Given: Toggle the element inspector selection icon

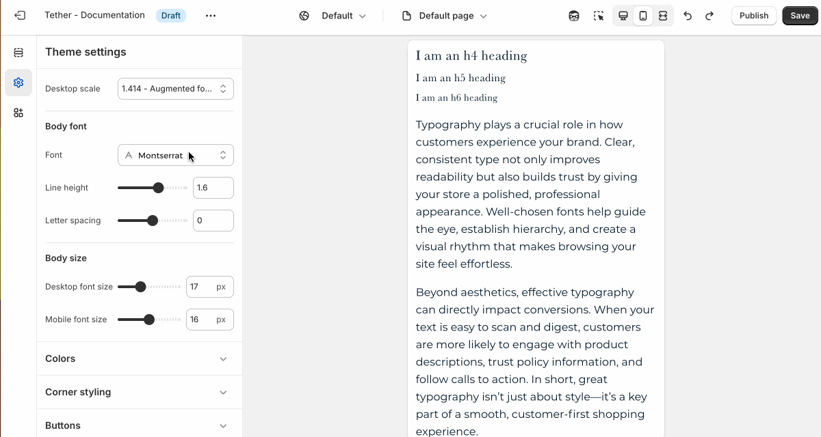Looking at the screenshot, I should [599, 16].
